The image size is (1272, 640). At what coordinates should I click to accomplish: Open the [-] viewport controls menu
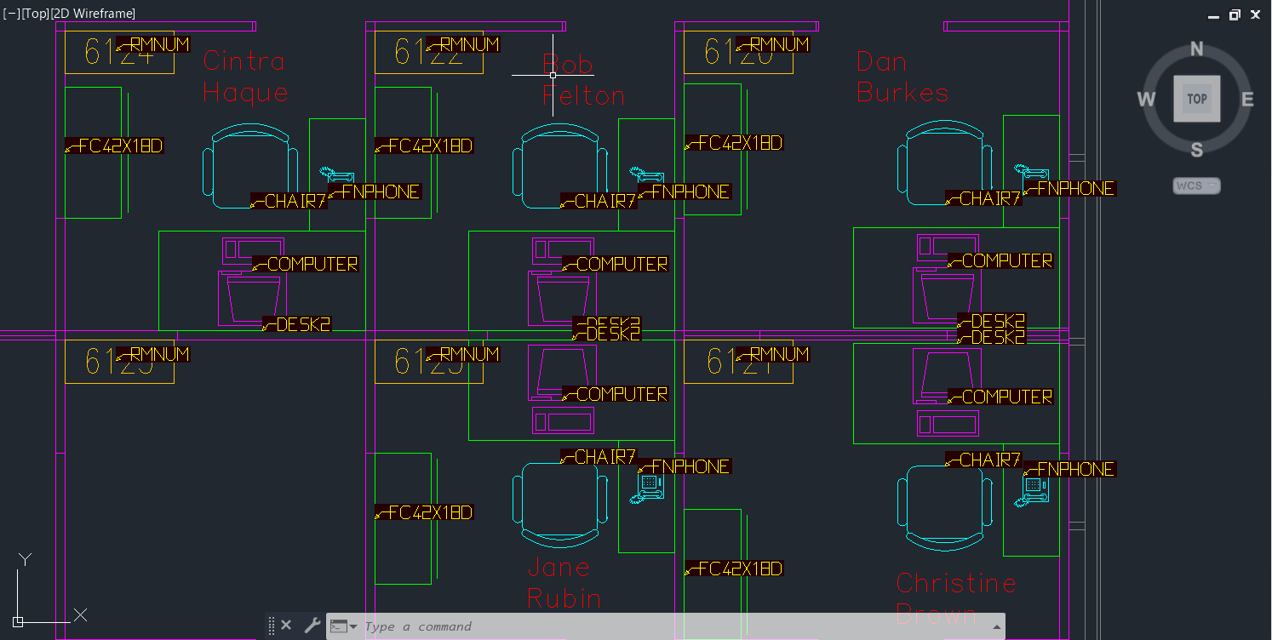(13, 14)
